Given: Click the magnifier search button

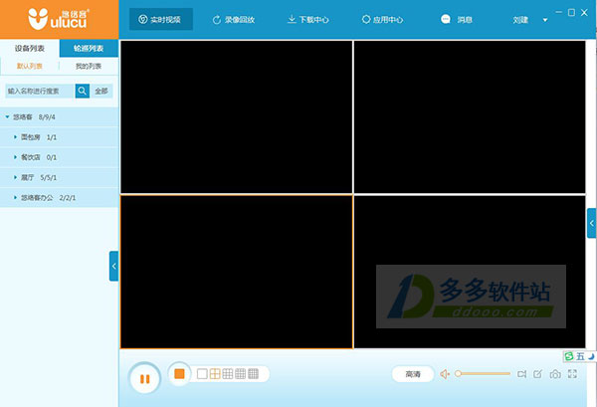Looking at the screenshot, I should tap(83, 91).
